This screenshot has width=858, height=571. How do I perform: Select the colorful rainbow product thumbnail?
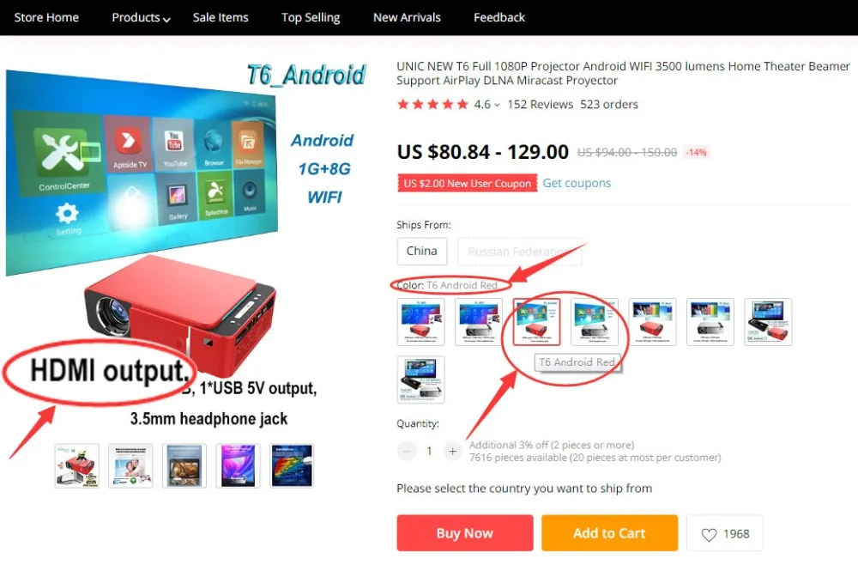coord(292,466)
